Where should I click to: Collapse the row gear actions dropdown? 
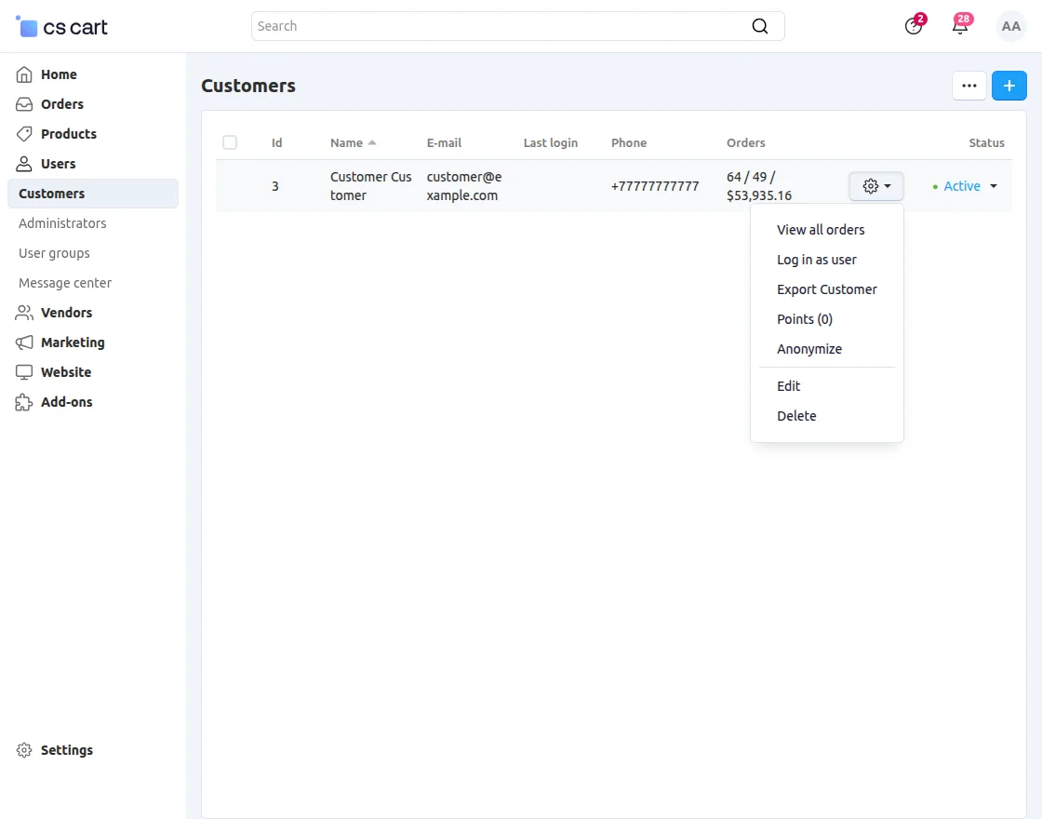pos(875,186)
